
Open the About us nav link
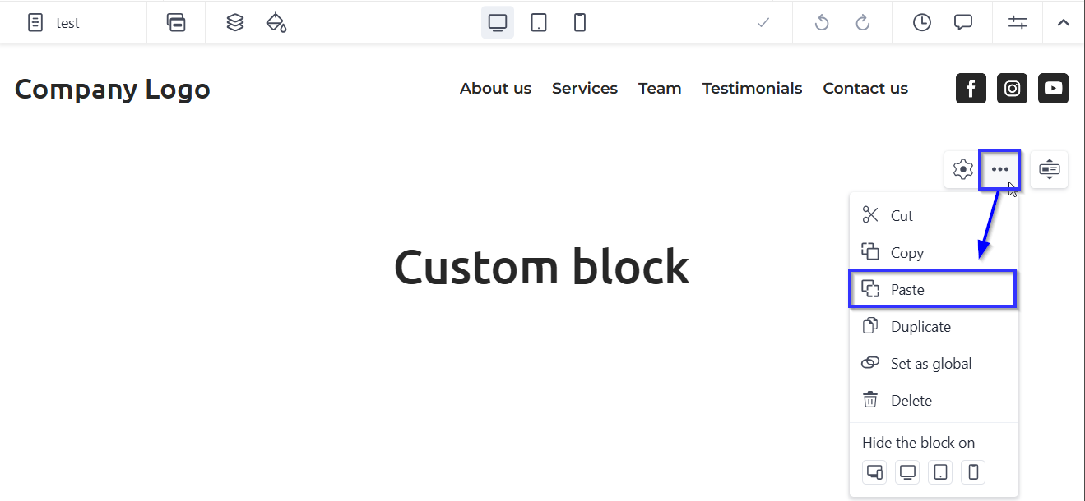495,88
